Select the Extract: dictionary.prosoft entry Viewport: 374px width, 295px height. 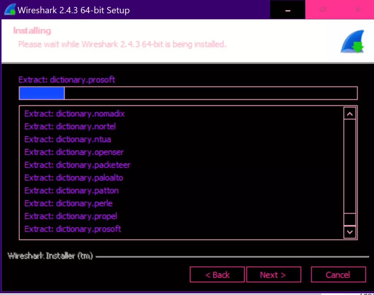(x=73, y=229)
